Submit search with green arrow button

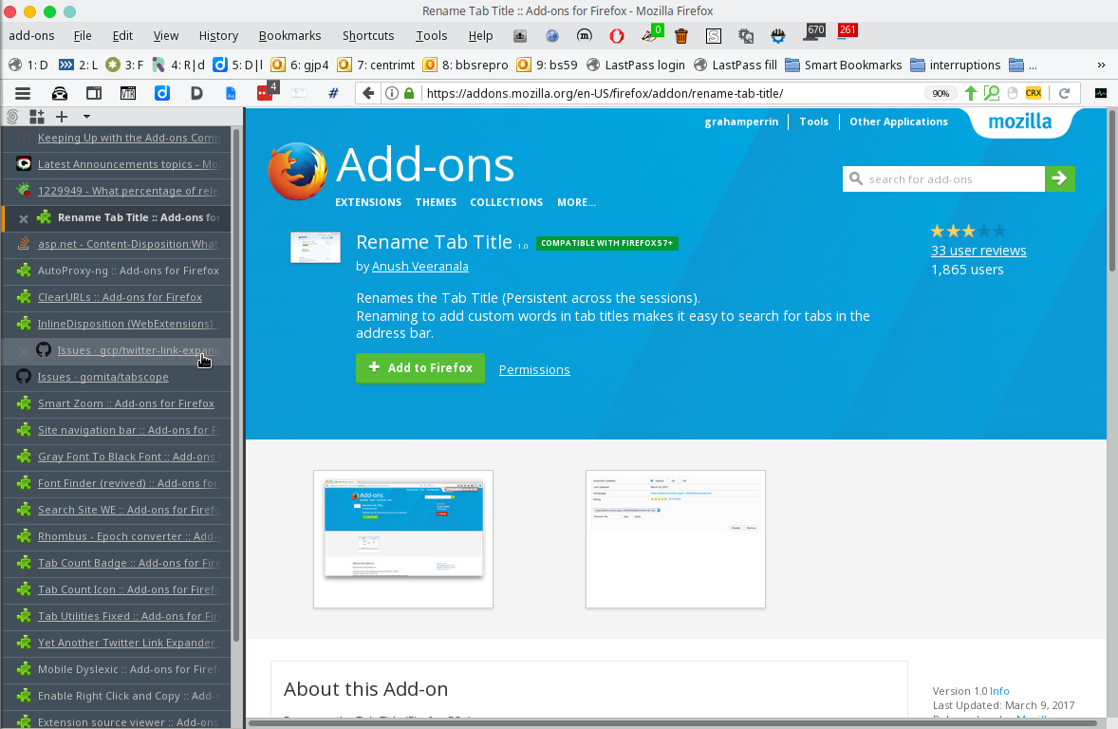(x=1059, y=179)
